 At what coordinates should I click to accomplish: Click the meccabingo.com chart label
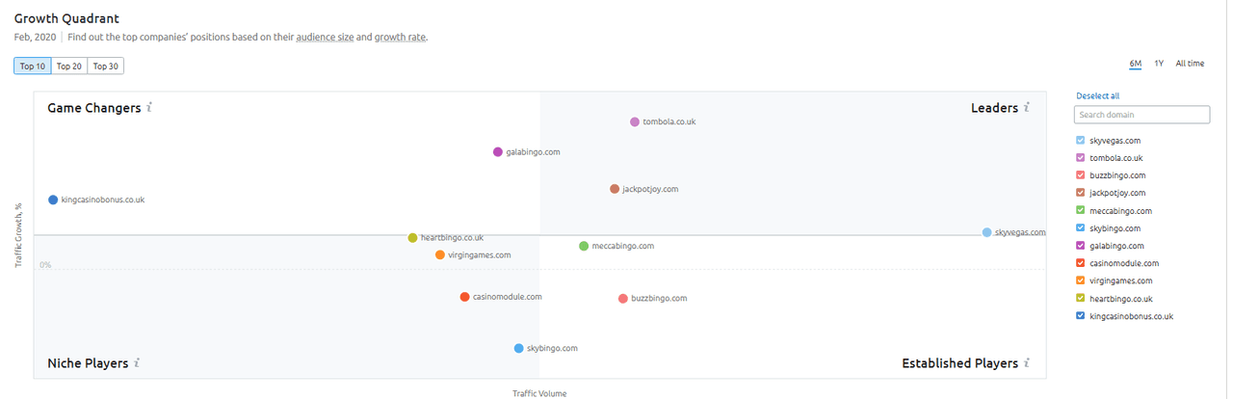pyautogui.click(x=623, y=246)
